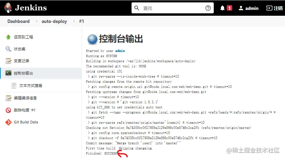Open build #1 breadcrumb
Image resolution: width=285 pixels, height=159 pixels.
coord(82,21)
